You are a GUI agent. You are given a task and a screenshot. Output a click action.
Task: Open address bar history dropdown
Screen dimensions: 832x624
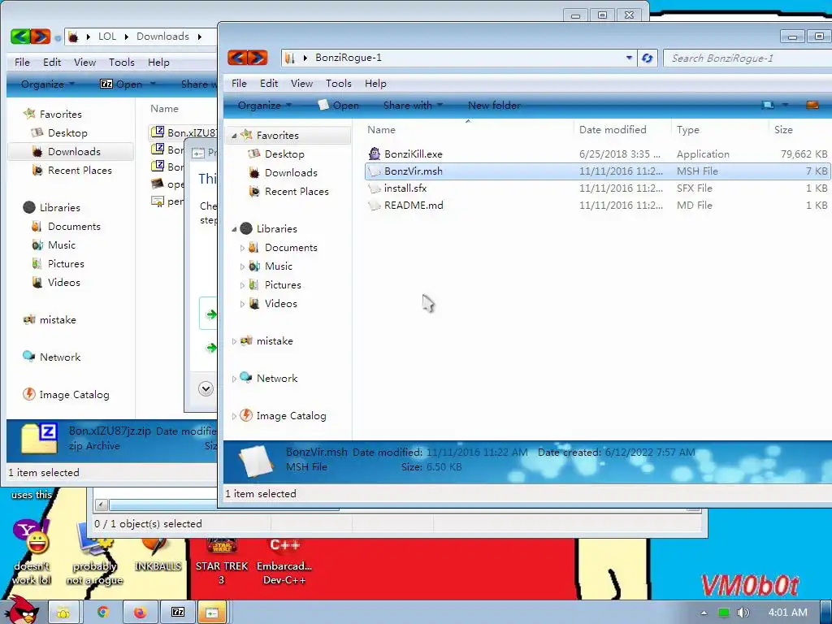[629, 58]
